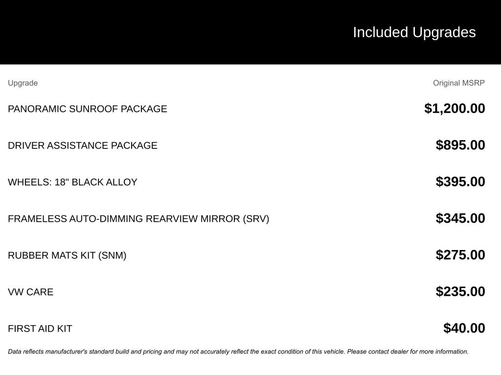Select the Upgrade column header

click(23, 83)
